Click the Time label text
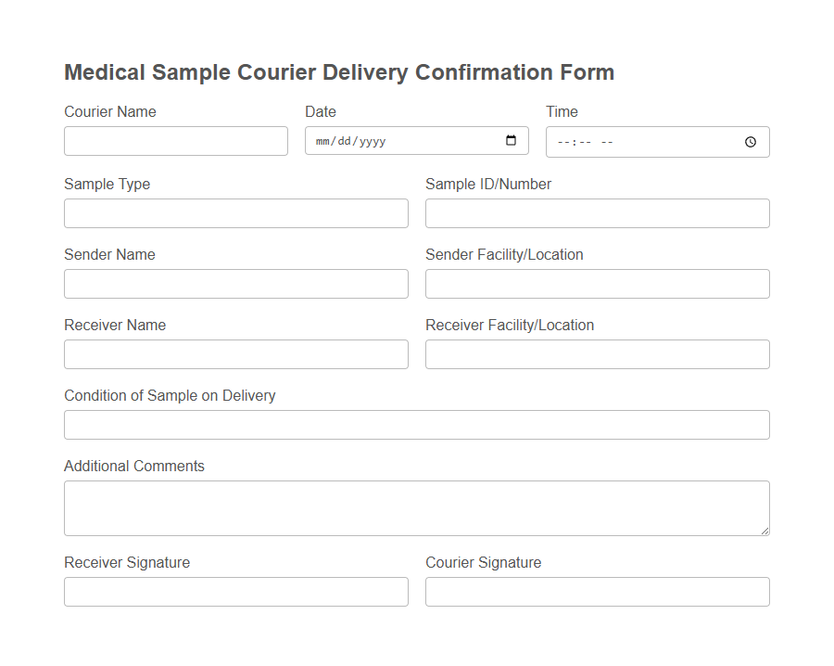This screenshot has height=666, width=834. 562,111
